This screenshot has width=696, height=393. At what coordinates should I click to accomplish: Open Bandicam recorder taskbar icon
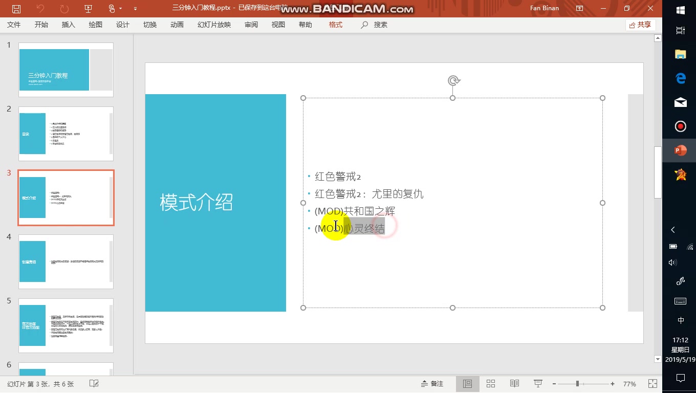(680, 126)
